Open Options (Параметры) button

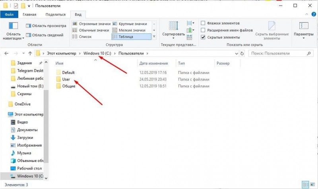pyautogui.click(x=304, y=31)
